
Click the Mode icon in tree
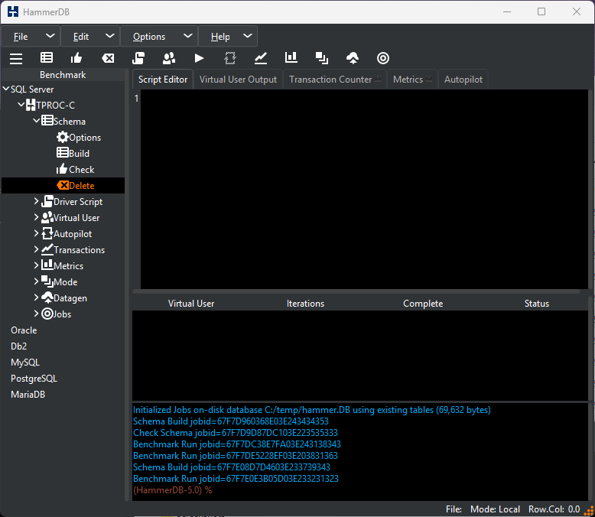coord(47,281)
